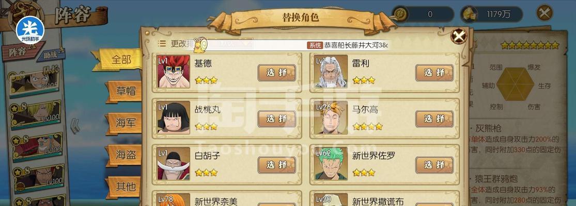
Task: Click the snail mascot icon beside sort bar
Action: (201, 44)
